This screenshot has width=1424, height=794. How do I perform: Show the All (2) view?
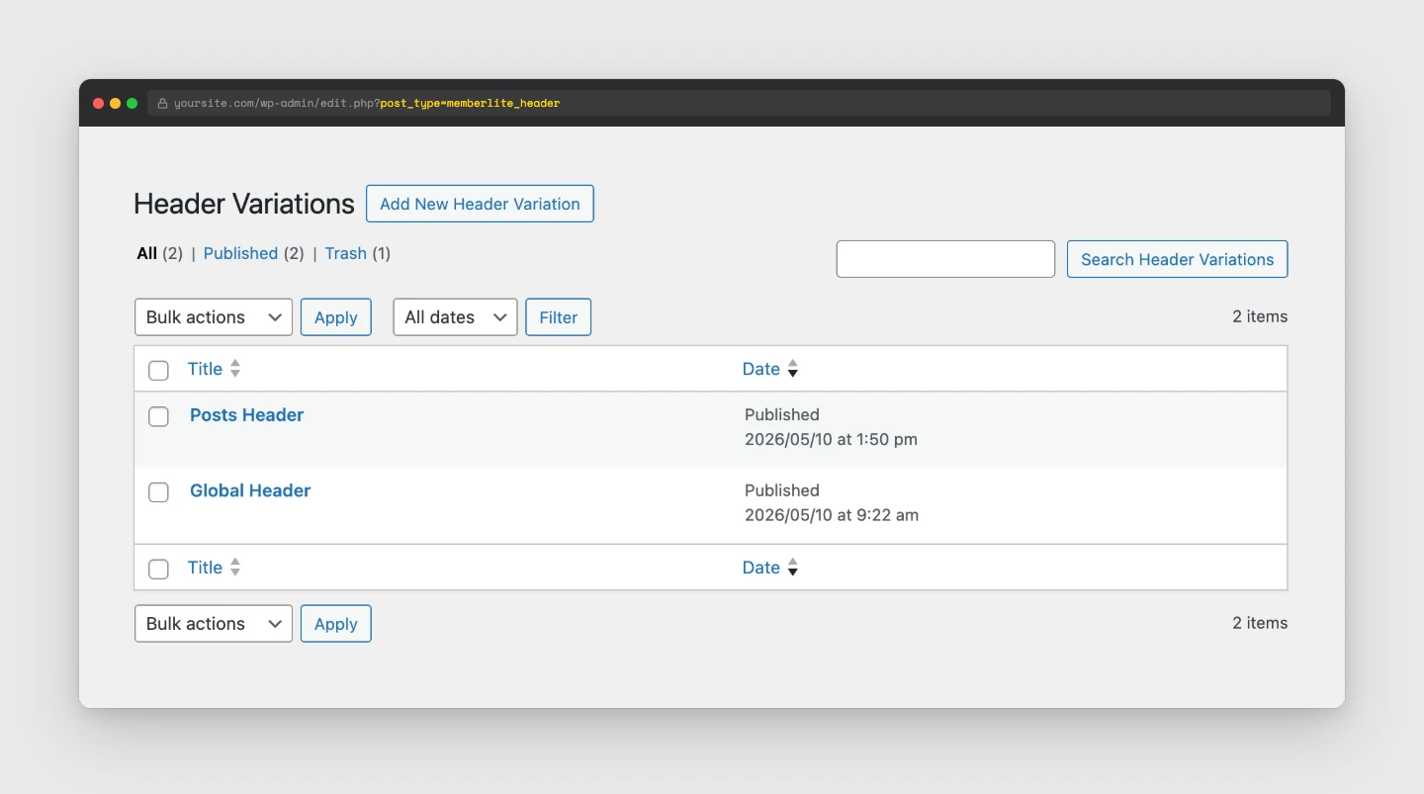[x=159, y=253]
